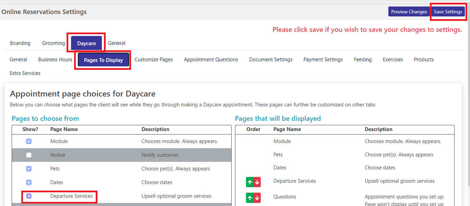The width and height of the screenshot is (470, 206).
Task: Open the General sub-tab under Daycare
Action: (18, 60)
